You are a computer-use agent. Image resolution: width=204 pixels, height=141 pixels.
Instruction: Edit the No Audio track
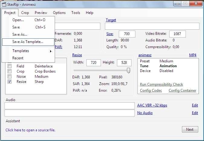195,113
